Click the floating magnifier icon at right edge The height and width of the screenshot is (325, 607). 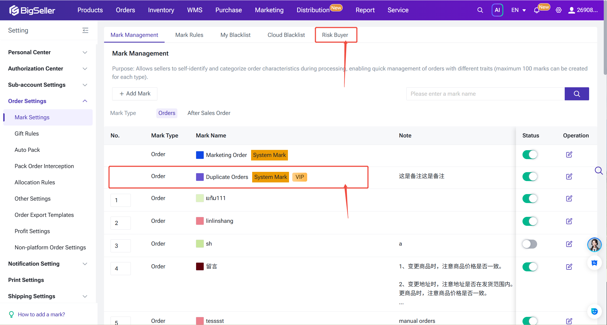click(x=599, y=171)
